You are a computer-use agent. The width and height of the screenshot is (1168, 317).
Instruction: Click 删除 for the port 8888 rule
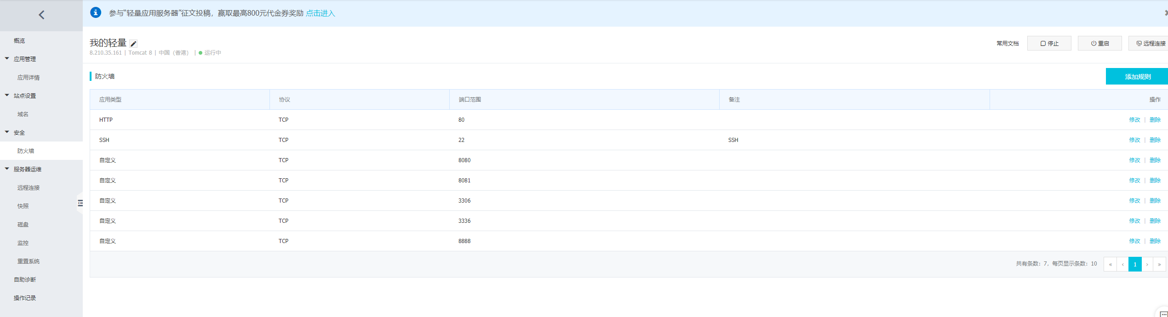pos(1155,241)
